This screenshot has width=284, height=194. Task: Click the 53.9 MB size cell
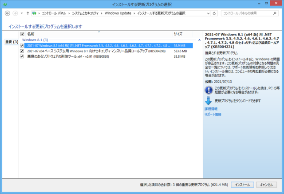(179, 46)
